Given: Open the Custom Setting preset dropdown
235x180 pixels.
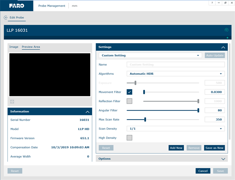Looking at the screenshot, I should pyautogui.click(x=150, y=55).
